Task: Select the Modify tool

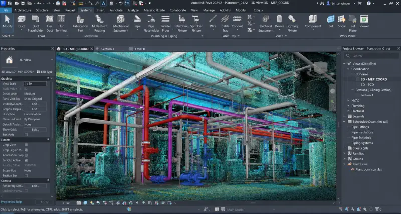Action: pos(8,22)
